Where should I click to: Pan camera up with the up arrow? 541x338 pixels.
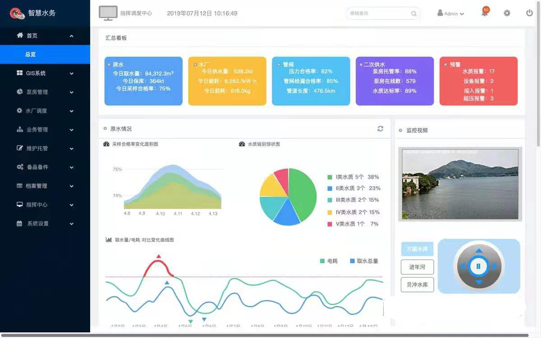[x=479, y=251]
